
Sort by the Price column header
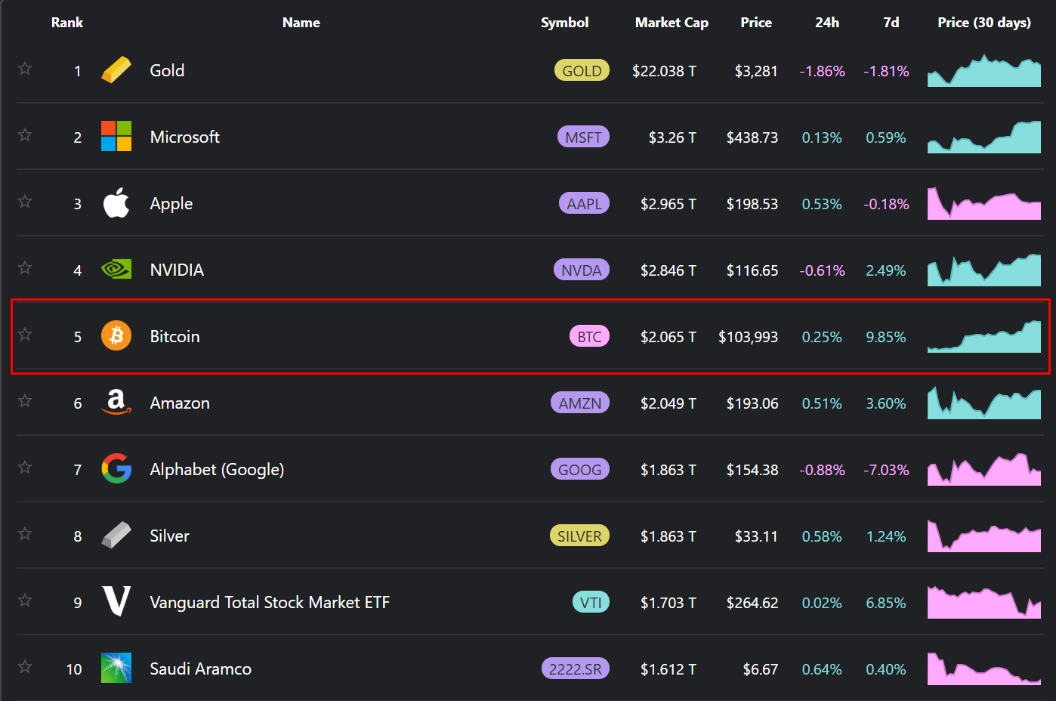(756, 23)
